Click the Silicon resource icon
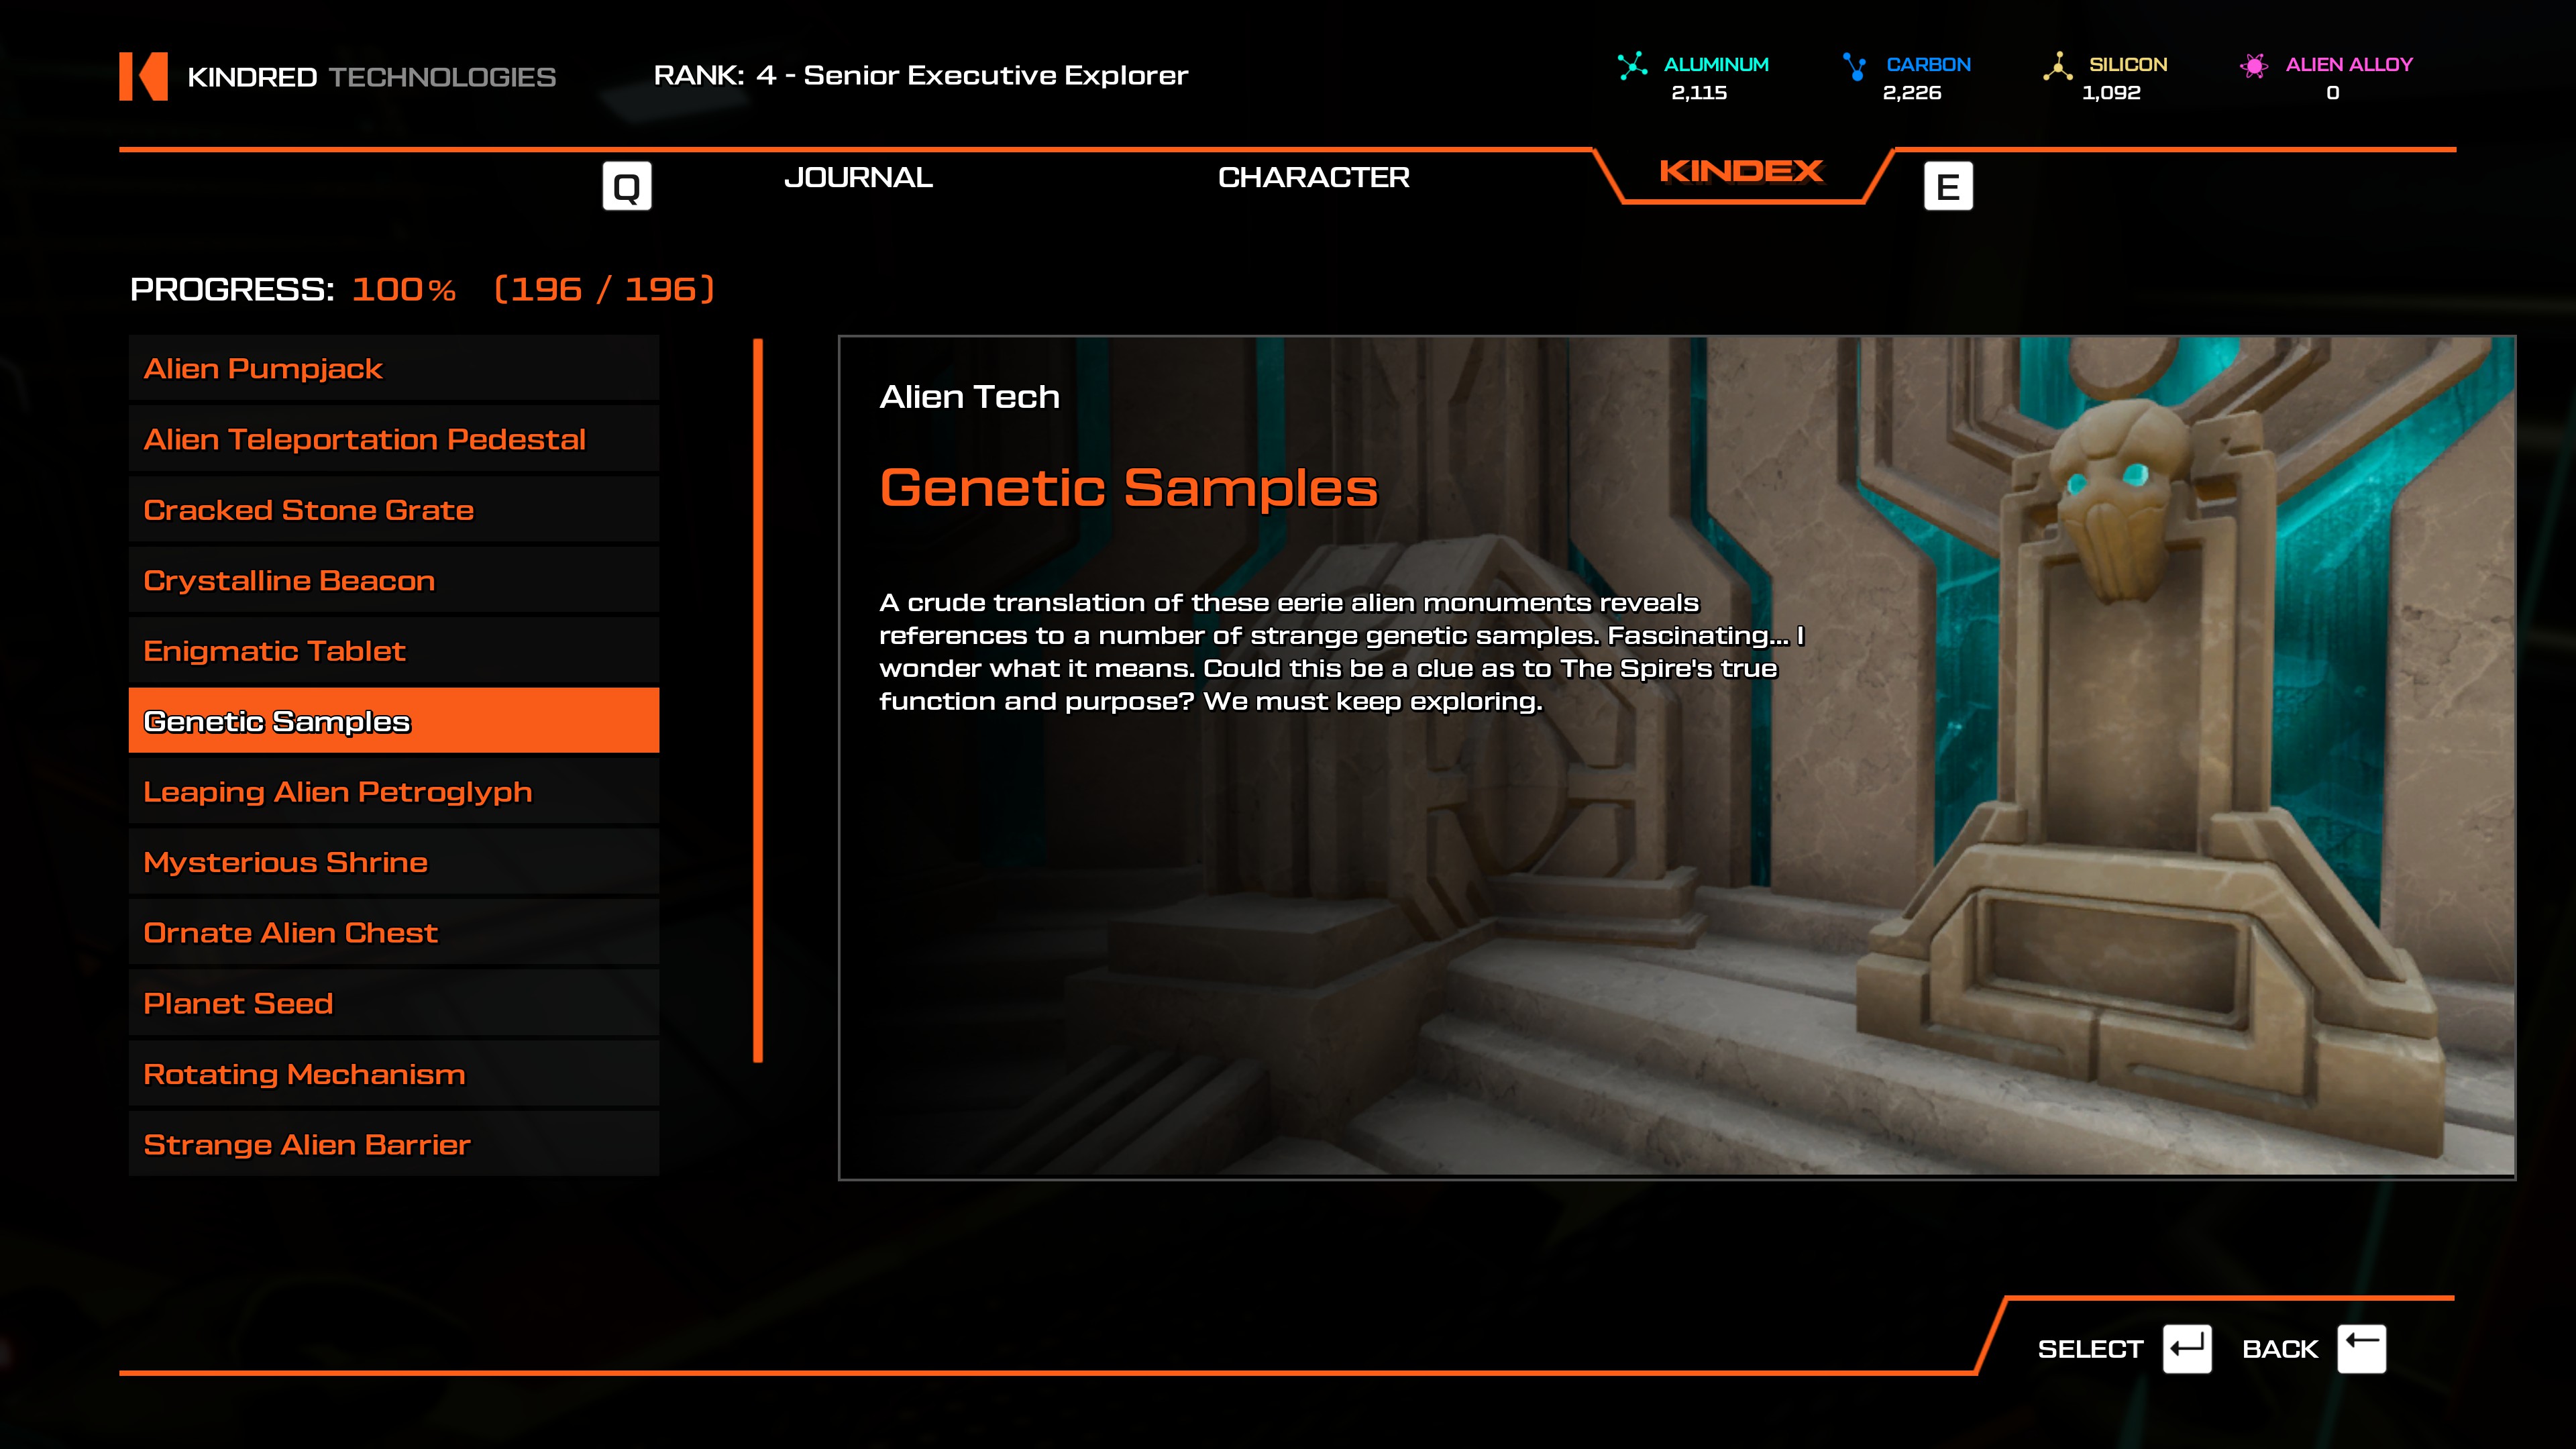 click(x=2057, y=66)
